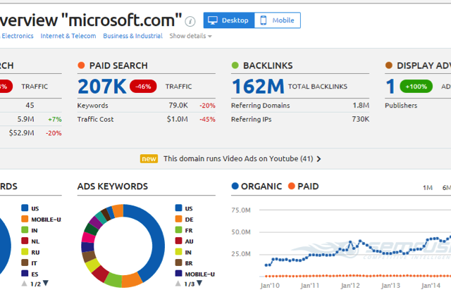Viewport: 451px width, 304px height.
Task: Click the $52.9M organic traffic cost value
Action: tap(21, 133)
